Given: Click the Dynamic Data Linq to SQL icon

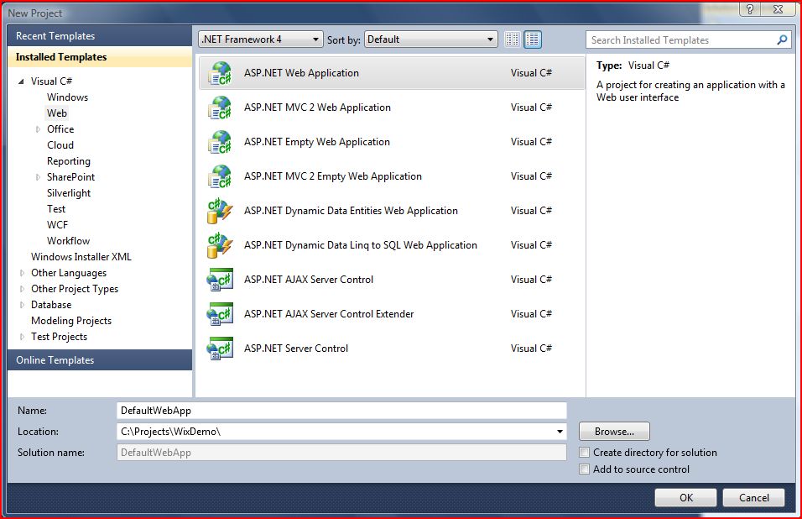Looking at the screenshot, I should (x=220, y=245).
